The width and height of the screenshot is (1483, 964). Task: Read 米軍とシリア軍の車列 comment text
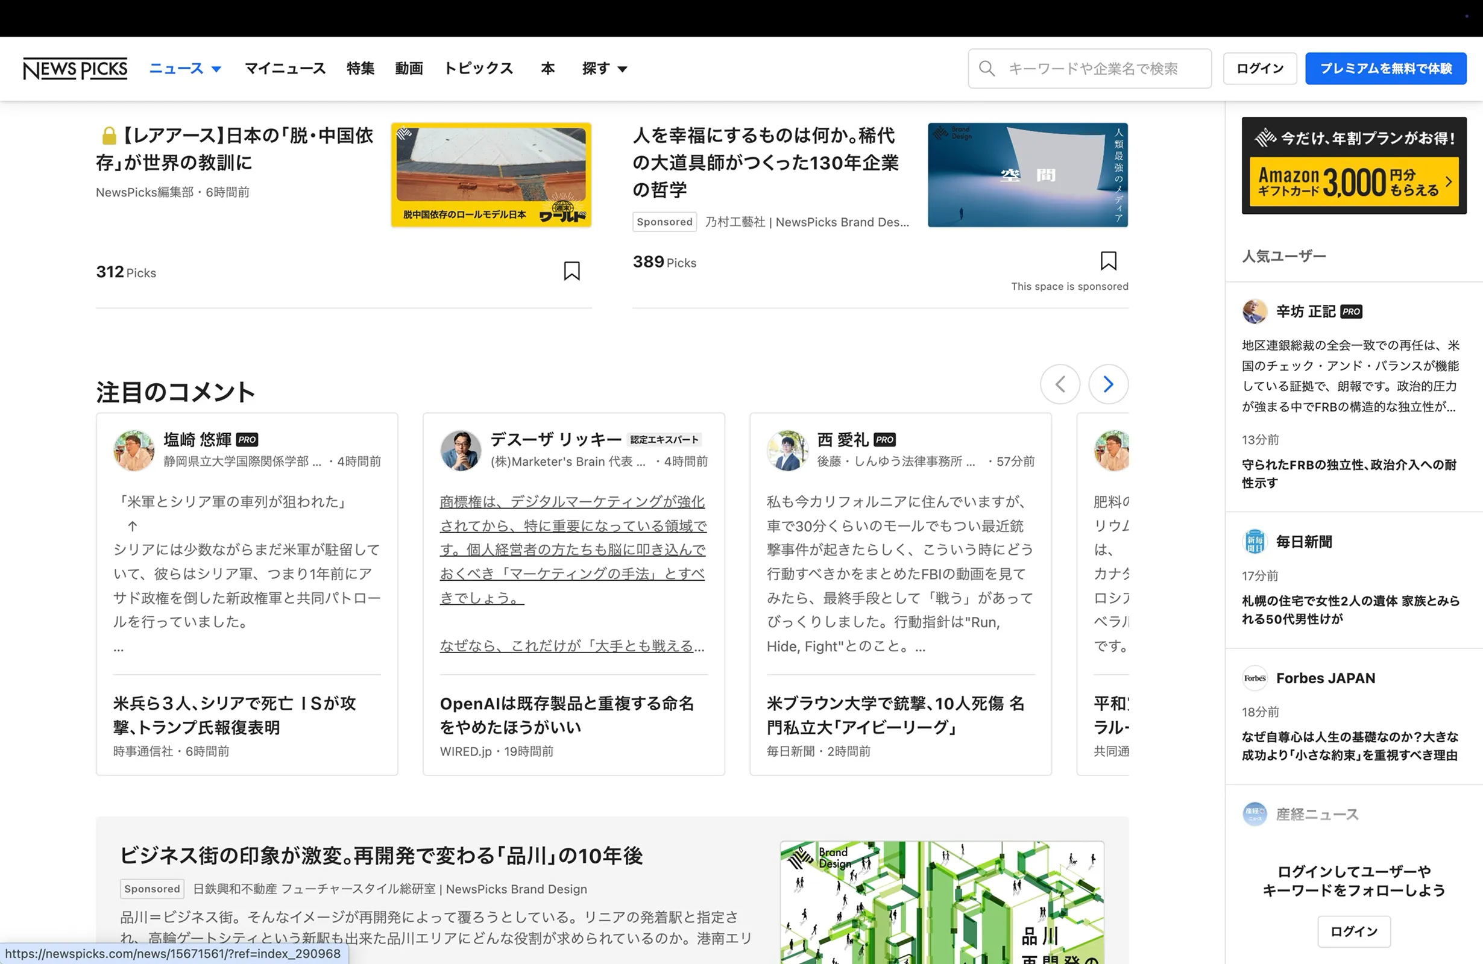247,574
